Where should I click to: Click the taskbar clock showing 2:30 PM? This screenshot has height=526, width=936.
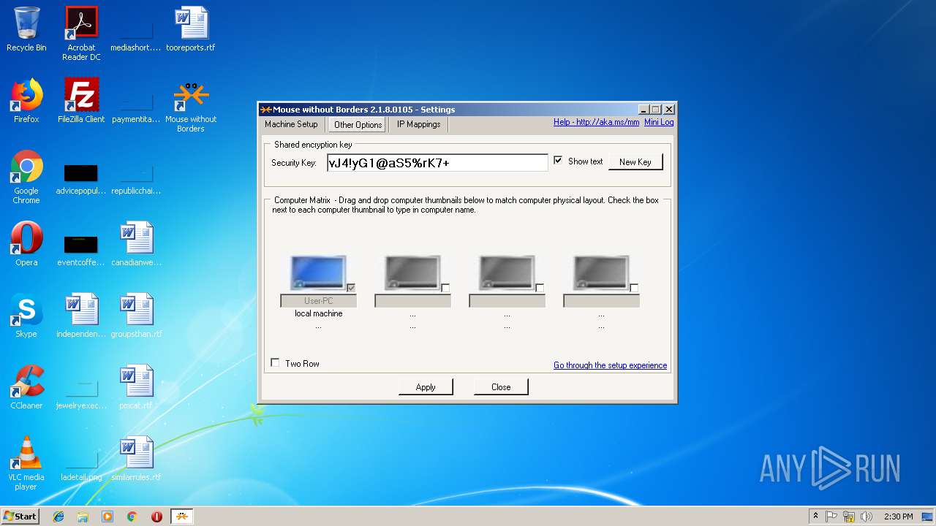899,517
